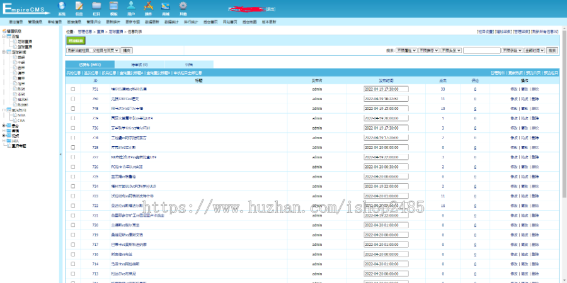Viewport: 567px width, 283px height.
Task: Open the 插件 tools icon in header
Action: click(x=148, y=6)
